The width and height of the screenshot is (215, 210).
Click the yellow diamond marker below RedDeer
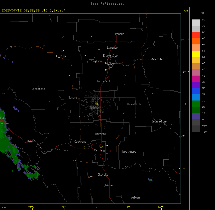tap(106, 70)
